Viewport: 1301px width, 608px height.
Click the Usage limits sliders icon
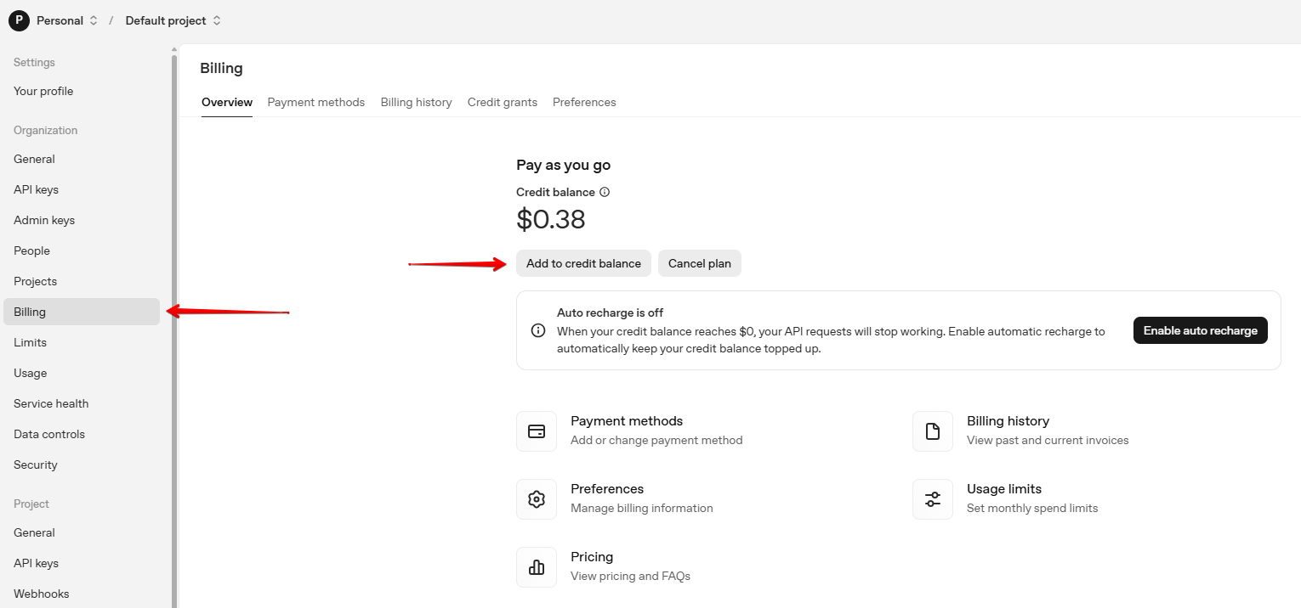click(x=933, y=499)
